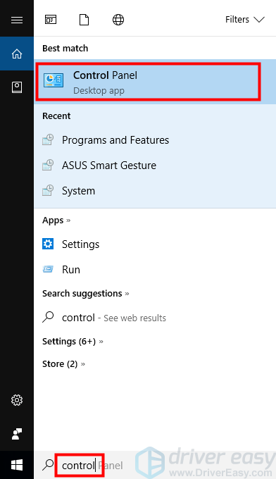Viewport: 276px width, 479px height.
Task: Click the search magnifier icon in taskbar box
Action: point(48,465)
